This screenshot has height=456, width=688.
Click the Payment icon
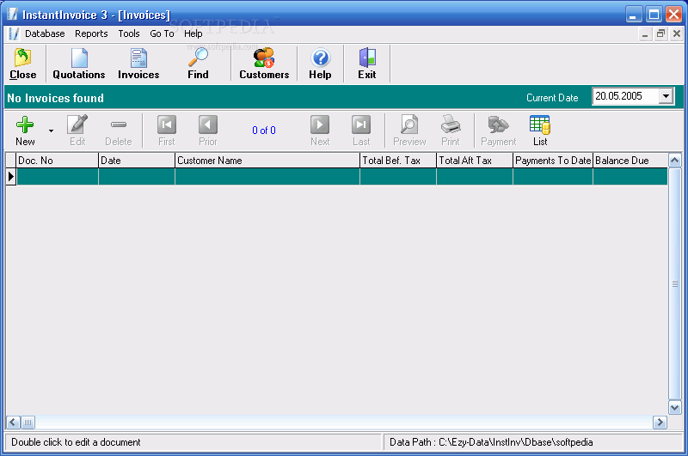coord(499,131)
